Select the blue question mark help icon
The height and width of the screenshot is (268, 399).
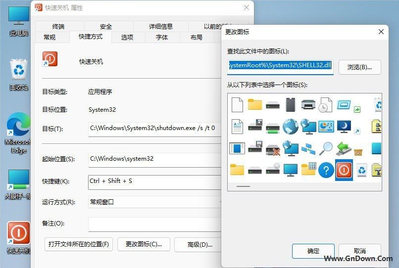(326, 170)
